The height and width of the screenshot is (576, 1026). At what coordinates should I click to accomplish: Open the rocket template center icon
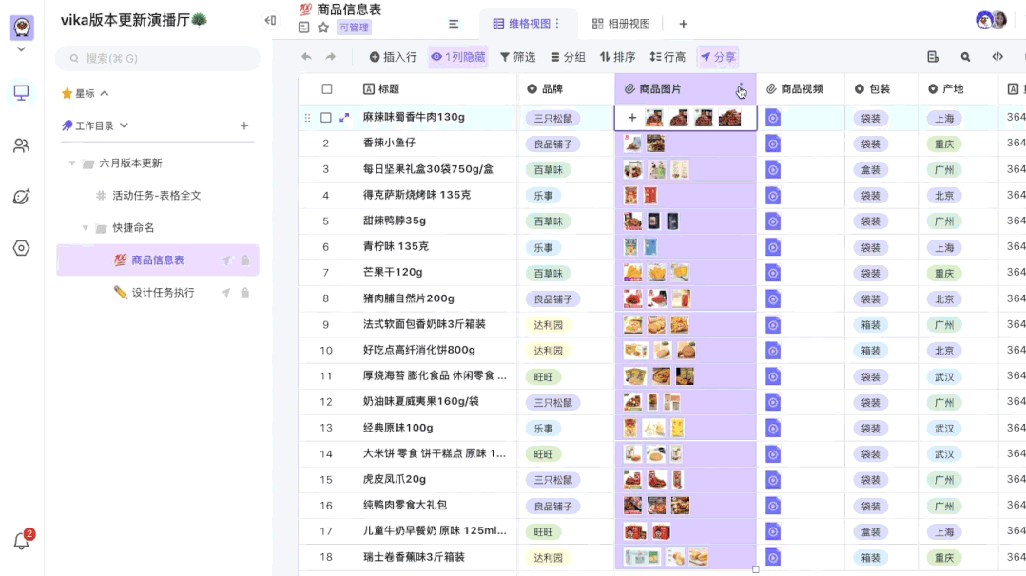(22, 196)
